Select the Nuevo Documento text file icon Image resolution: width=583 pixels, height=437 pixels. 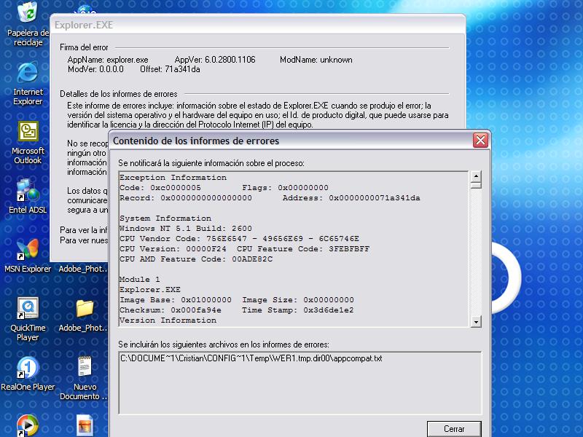(85, 366)
